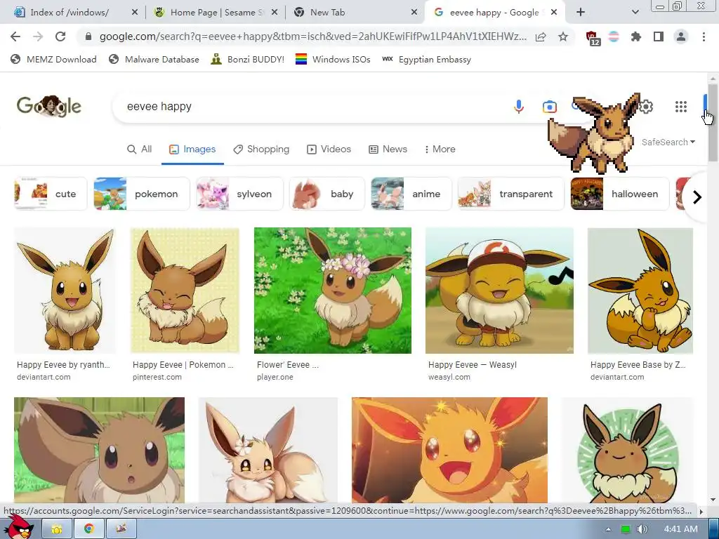Open Start menu Angry Birds button
The width and height of the screenshot is (719, 539).
coord(18,527)
